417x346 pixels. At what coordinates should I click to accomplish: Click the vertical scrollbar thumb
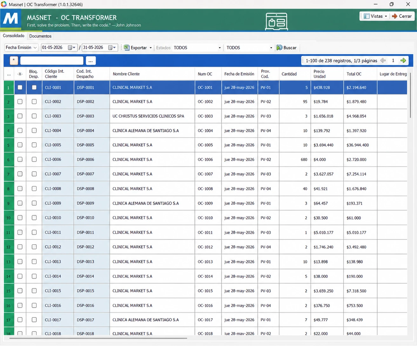tap(410, 95)
